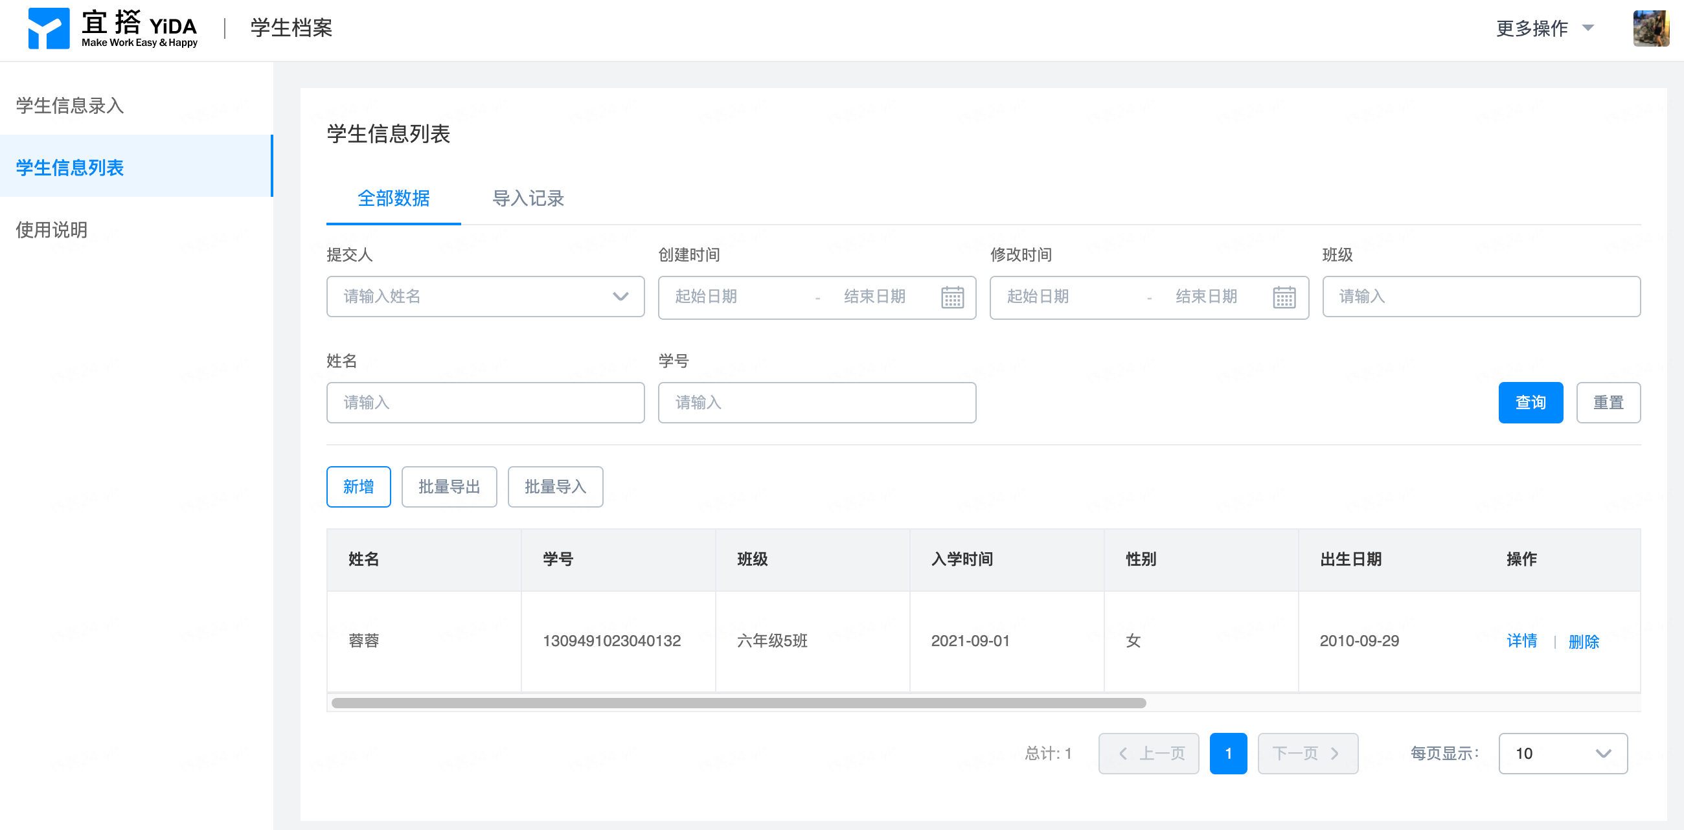Image resolution: width=1684 pixels, height=830 pixels.
Task: Click the 重置 reset button
Action: point(1608,403)
